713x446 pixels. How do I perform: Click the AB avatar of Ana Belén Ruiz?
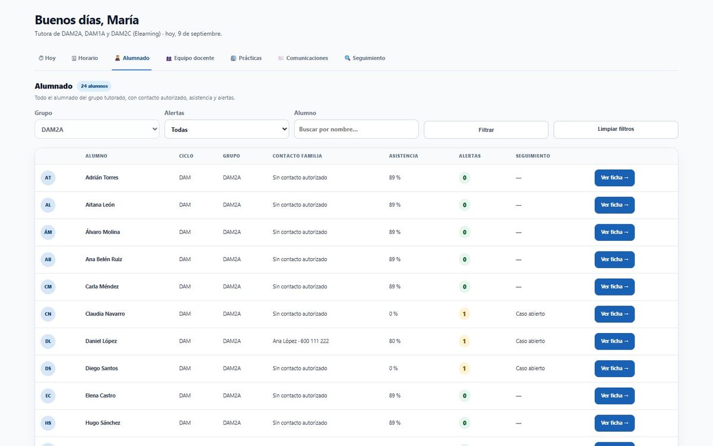pos(48,259)
